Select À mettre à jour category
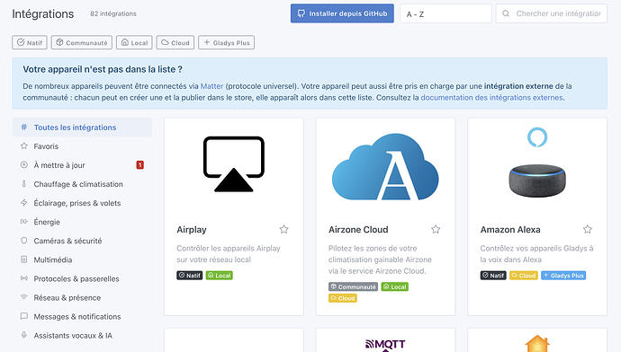Image resolution: width=621 pixels, height=352 pixels. tap(82, 165)
